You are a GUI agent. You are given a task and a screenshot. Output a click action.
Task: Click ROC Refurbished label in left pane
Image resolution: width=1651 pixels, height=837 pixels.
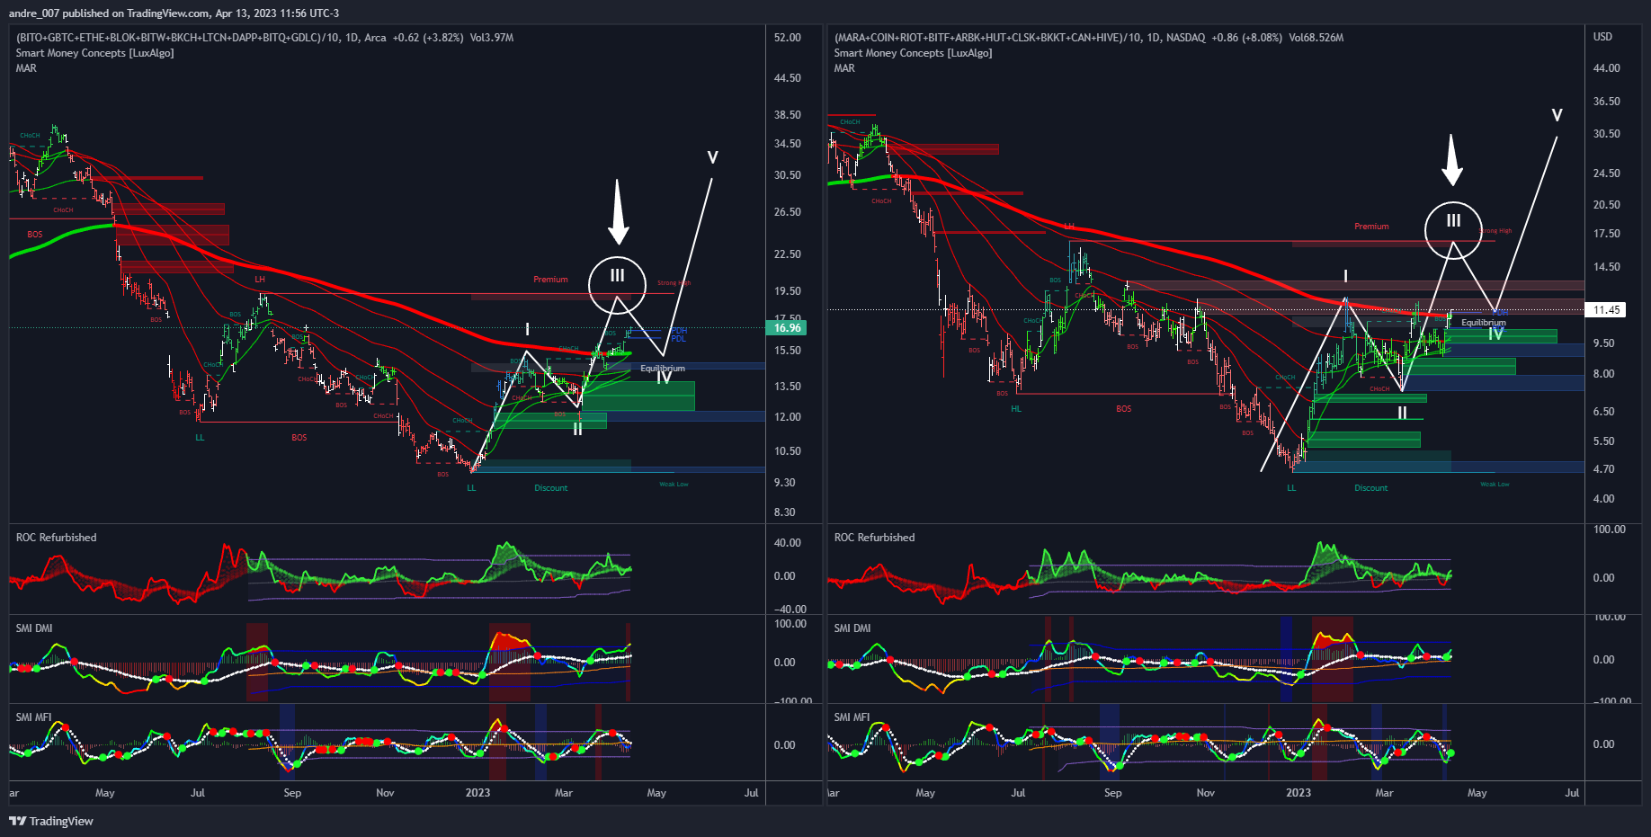56,538
